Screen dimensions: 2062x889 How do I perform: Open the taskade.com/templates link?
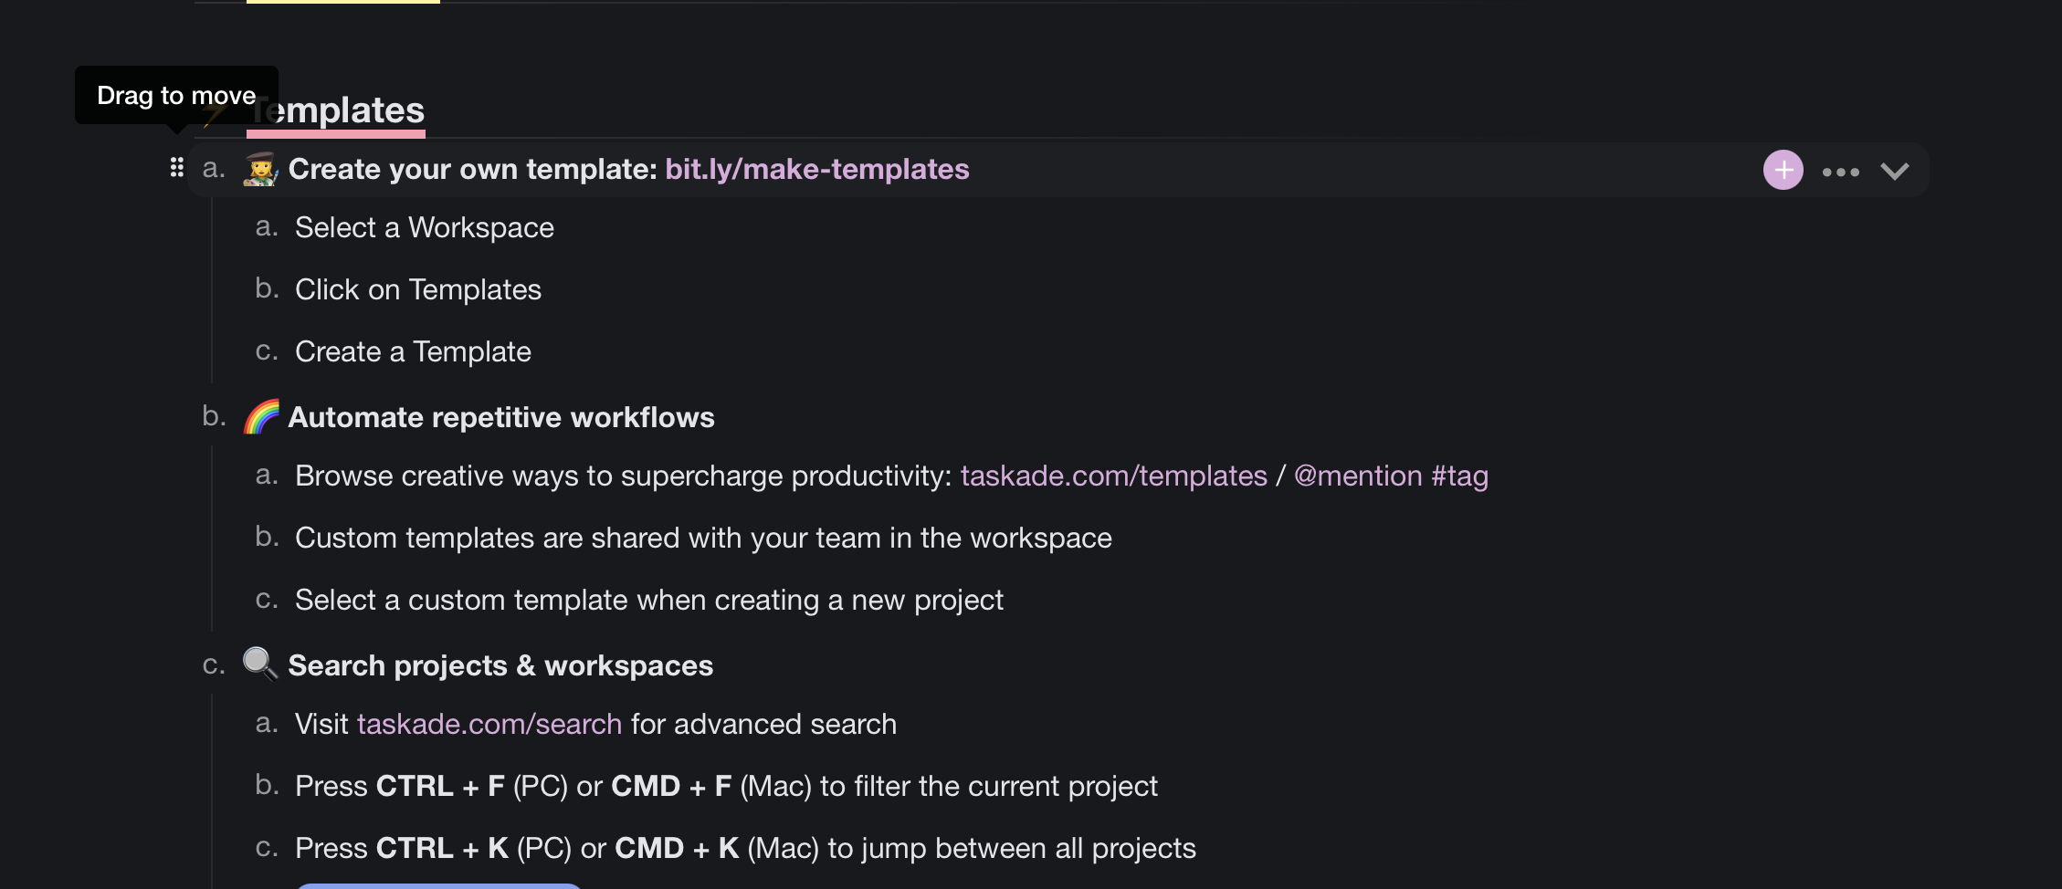(x=1113, y=476)
